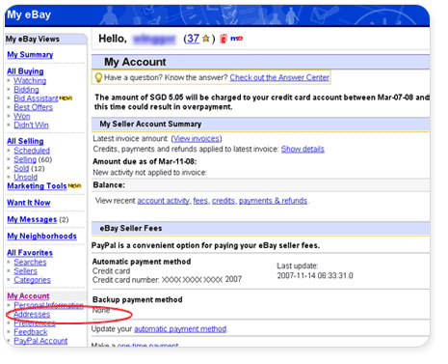Open Bid Assistant link
Image resolution: width=448 pixels, height=364 pixels.
36,98
